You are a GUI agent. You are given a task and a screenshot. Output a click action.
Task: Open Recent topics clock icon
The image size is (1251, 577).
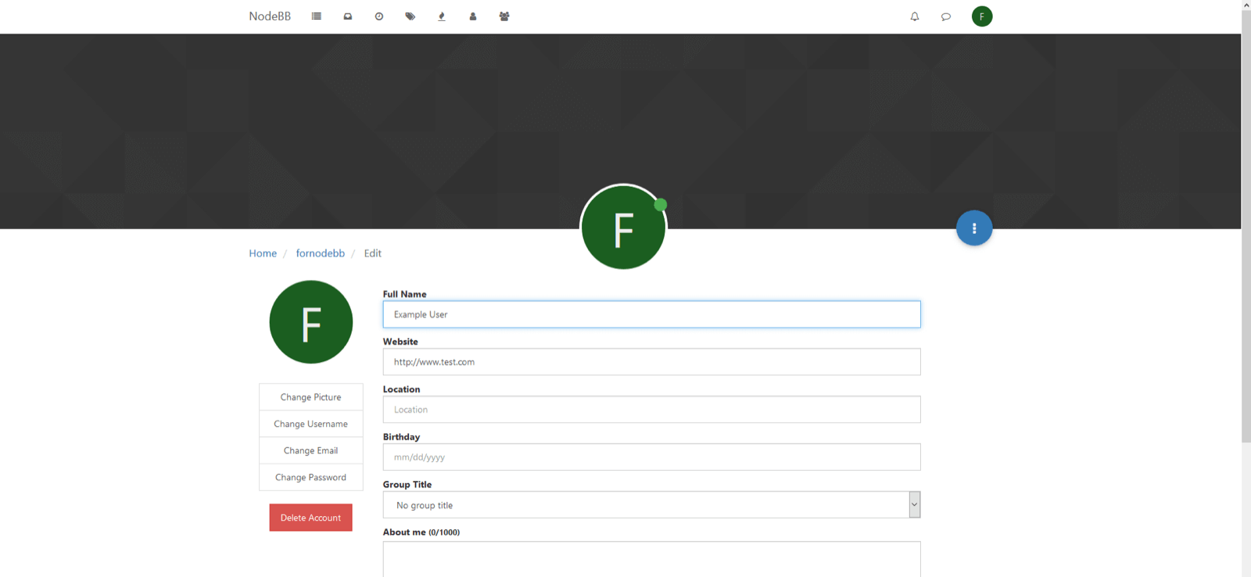pos(379,16)
